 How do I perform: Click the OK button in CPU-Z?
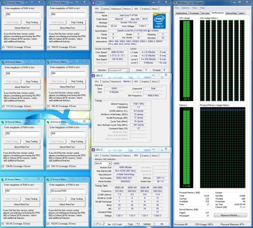coord(162,224)
